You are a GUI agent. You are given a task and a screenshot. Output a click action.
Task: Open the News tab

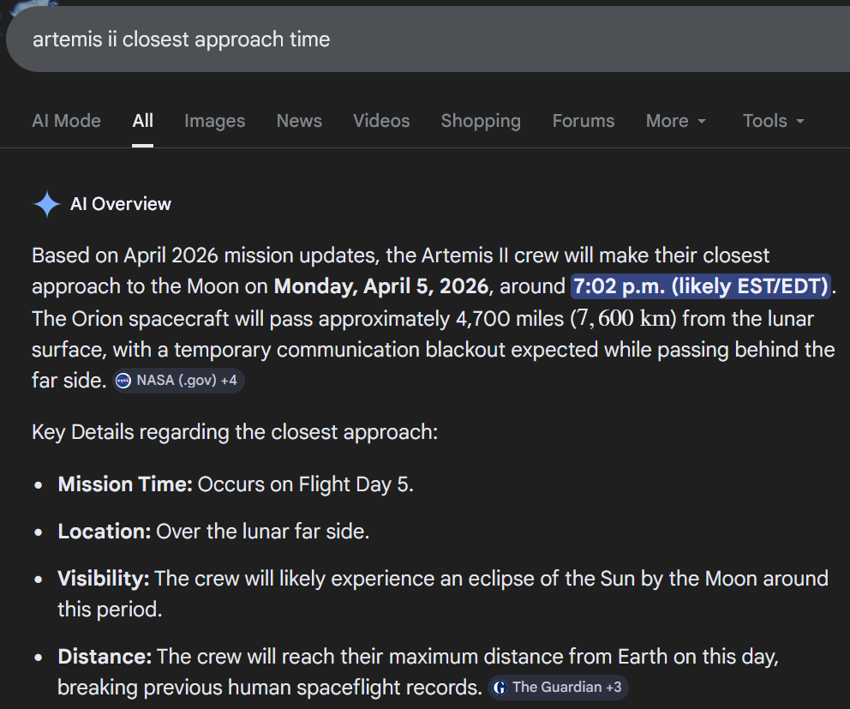pyautogui.click(x=299, y=120)
